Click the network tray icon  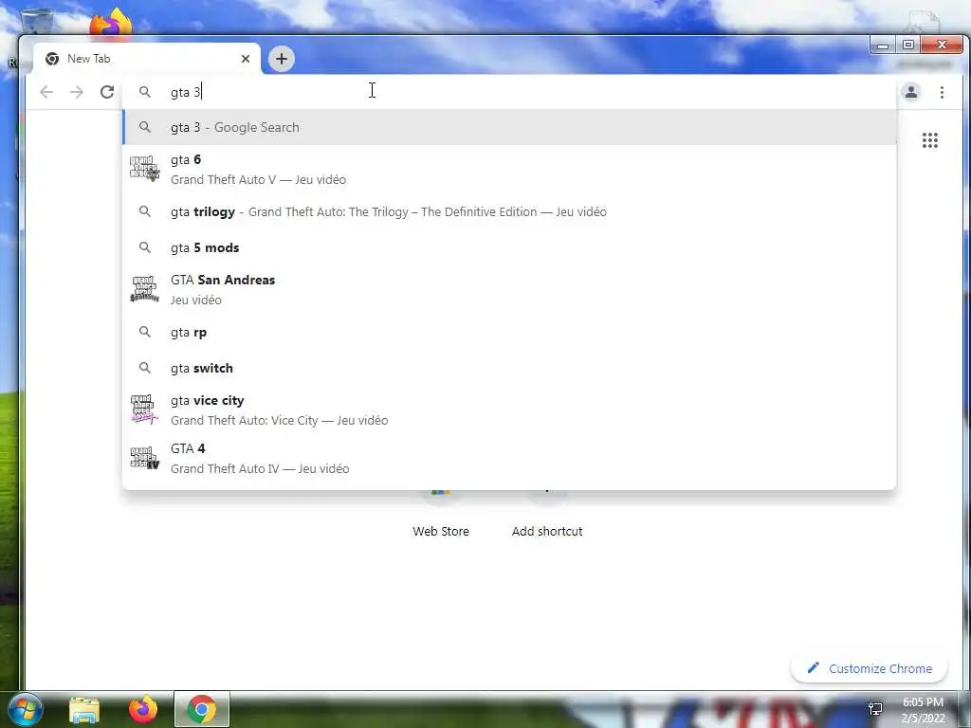coord(875,709)
